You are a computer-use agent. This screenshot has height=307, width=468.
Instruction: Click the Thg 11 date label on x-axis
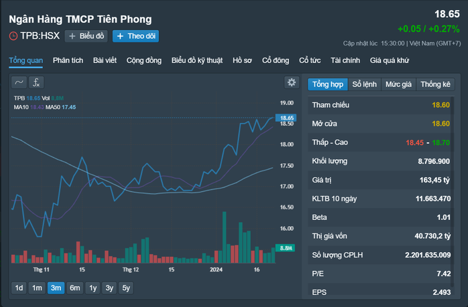[x=41, y=270]
